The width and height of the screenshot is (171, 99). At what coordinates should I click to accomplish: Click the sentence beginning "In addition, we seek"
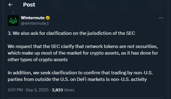80,76
